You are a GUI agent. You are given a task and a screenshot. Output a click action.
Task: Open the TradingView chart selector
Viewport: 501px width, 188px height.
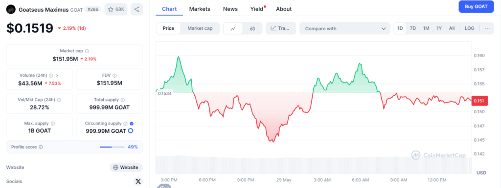click(281, 28)
